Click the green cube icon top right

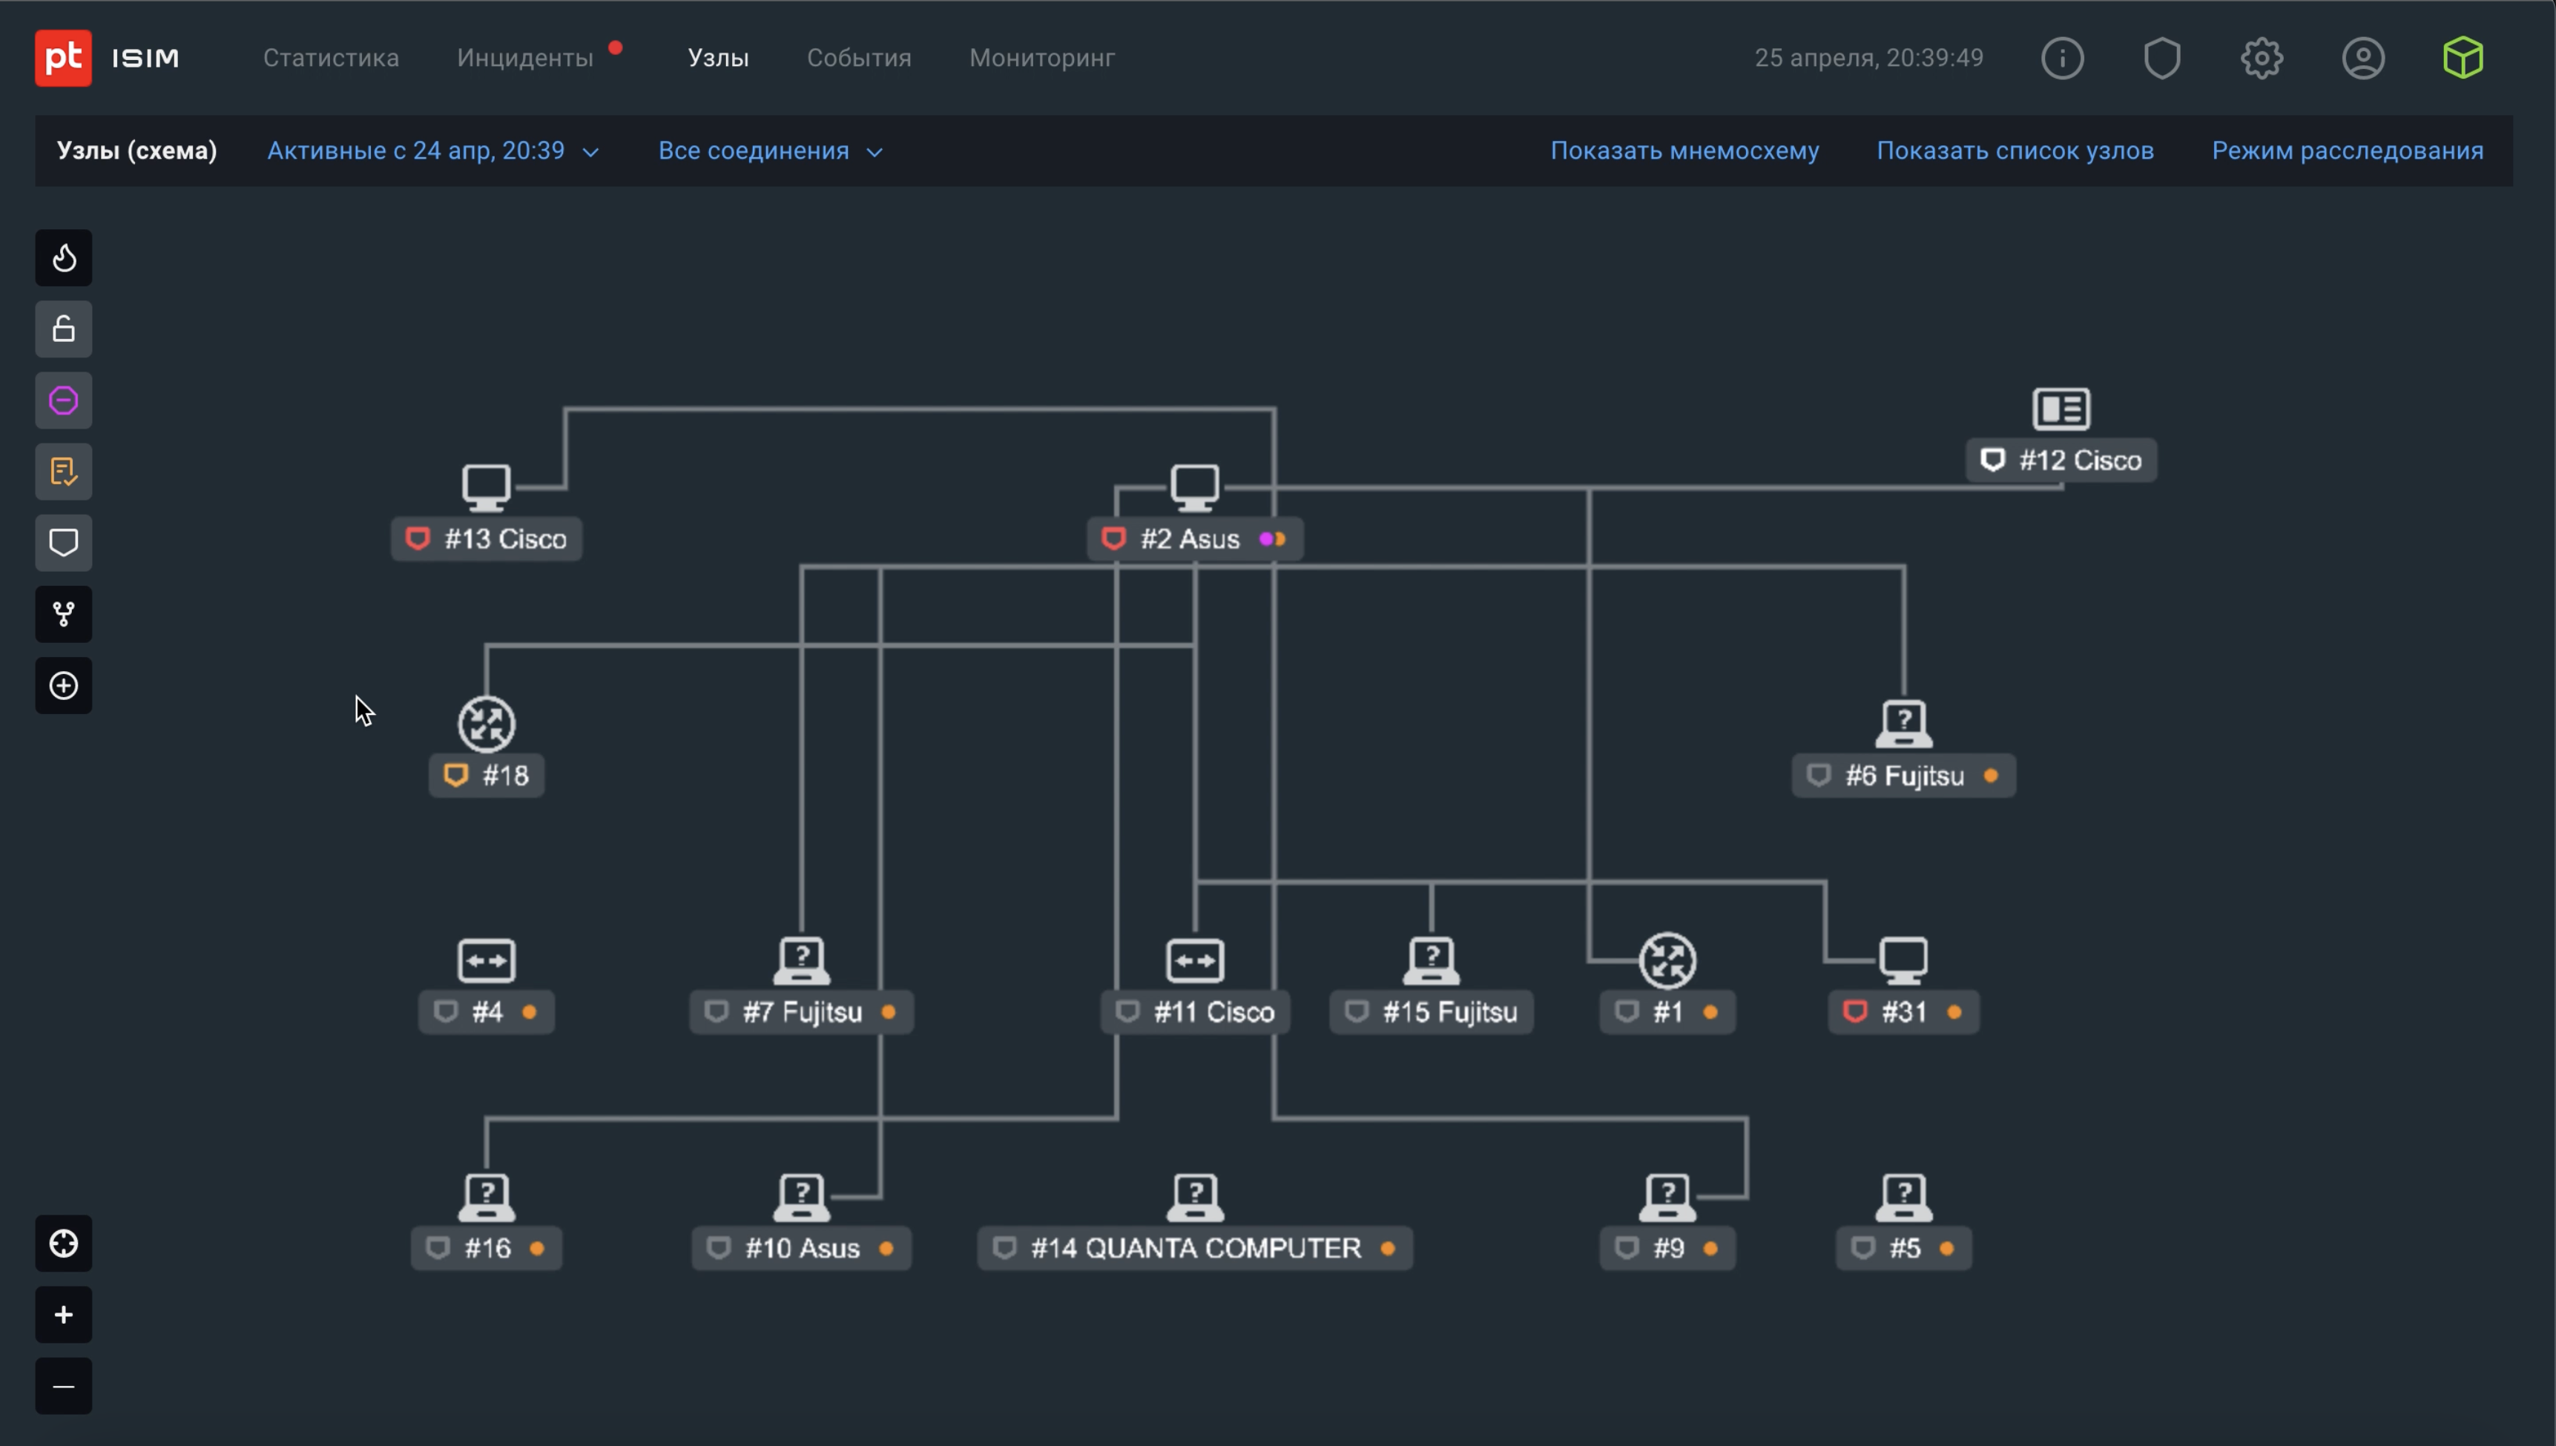2463,58
